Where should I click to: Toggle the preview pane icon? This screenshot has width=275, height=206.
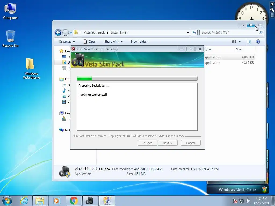248,42
